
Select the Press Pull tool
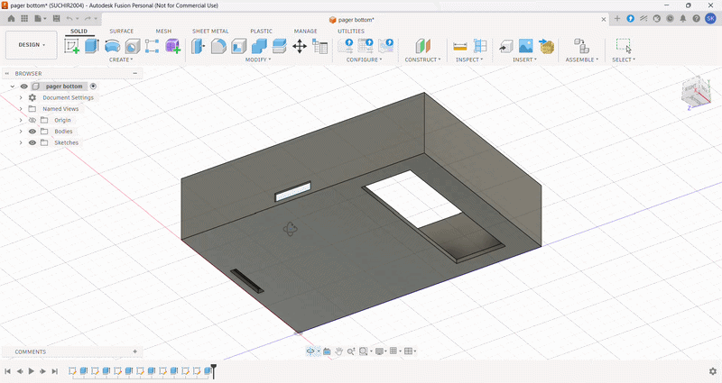click(199, 46)
